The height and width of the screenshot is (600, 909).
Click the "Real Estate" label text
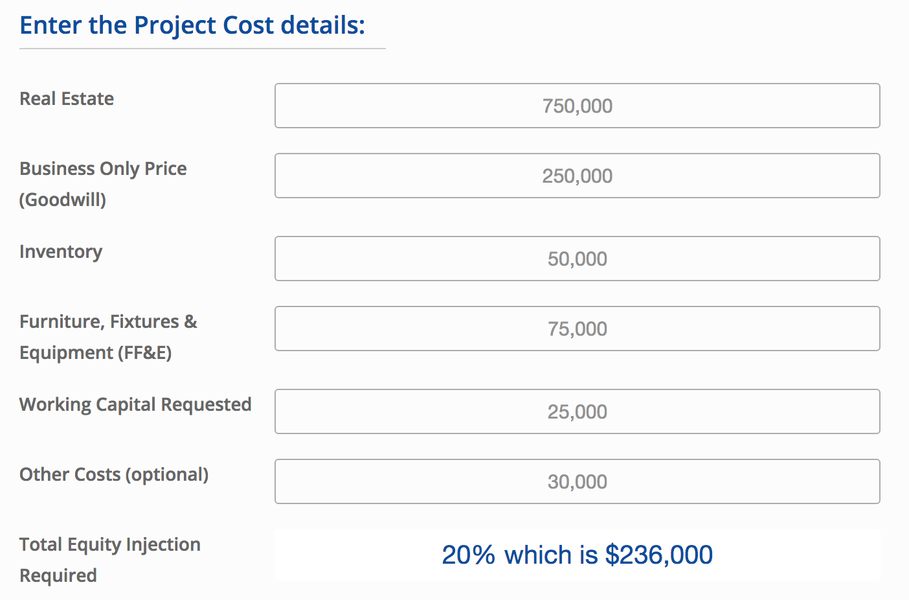(67, 98)
